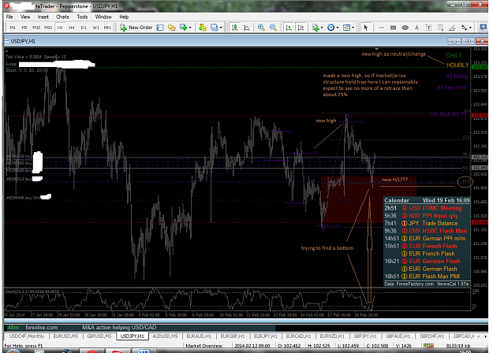Select the M15 timeframe button
This screenshot has width=493, height=353.
36,28
